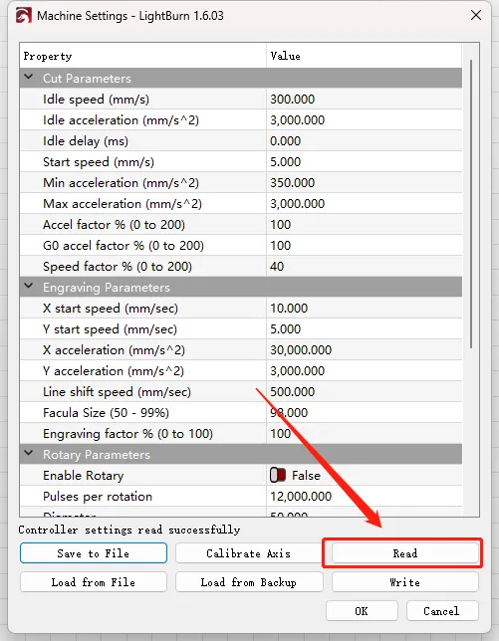
Task: Cancel the Machine Settings dialog
Action: tap(442, 611)
